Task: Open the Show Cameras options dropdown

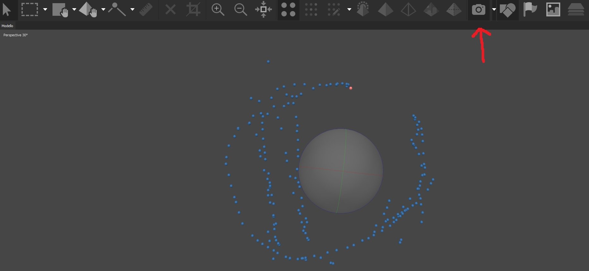Action: point(494,9)
